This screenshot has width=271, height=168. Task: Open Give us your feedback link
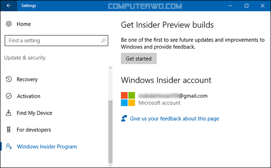pos(174,118)
